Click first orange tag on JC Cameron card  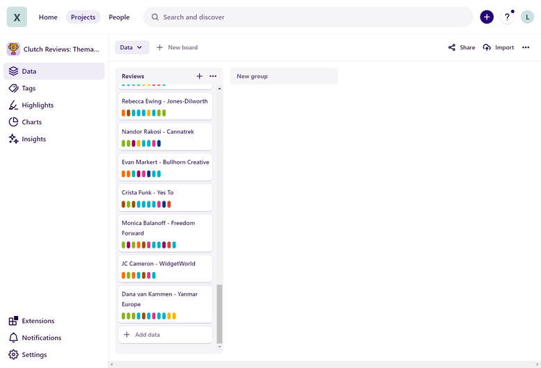(123, 276)
